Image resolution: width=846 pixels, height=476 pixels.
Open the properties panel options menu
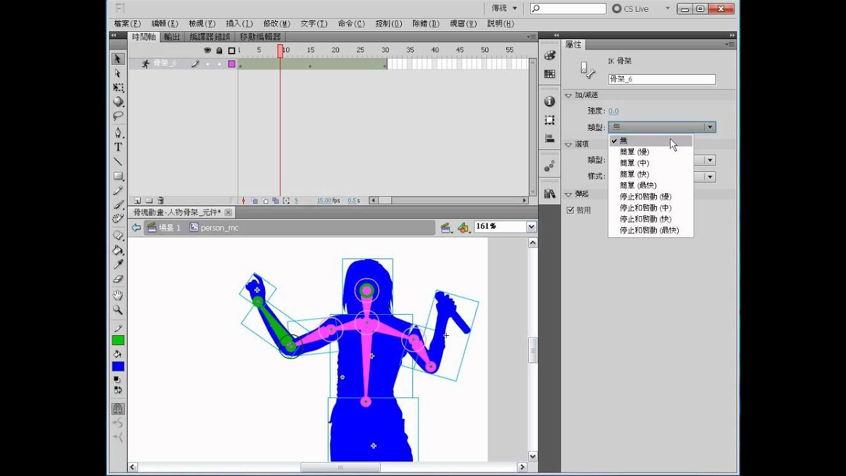[730, 44]
